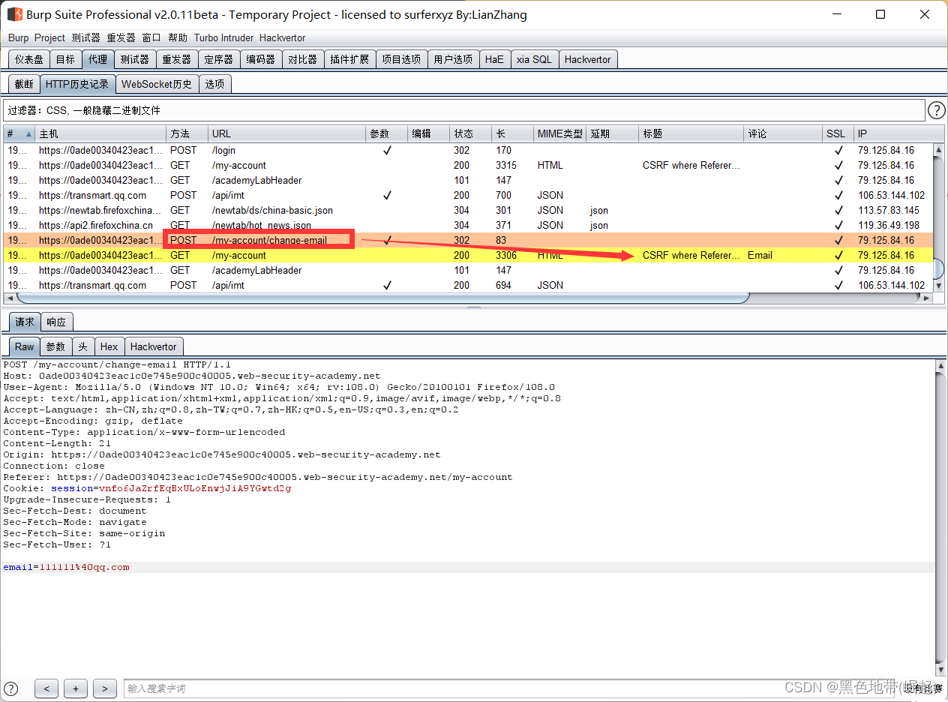Select the 代理 main tab
The image size is (948, 702).
click(97, 59)
